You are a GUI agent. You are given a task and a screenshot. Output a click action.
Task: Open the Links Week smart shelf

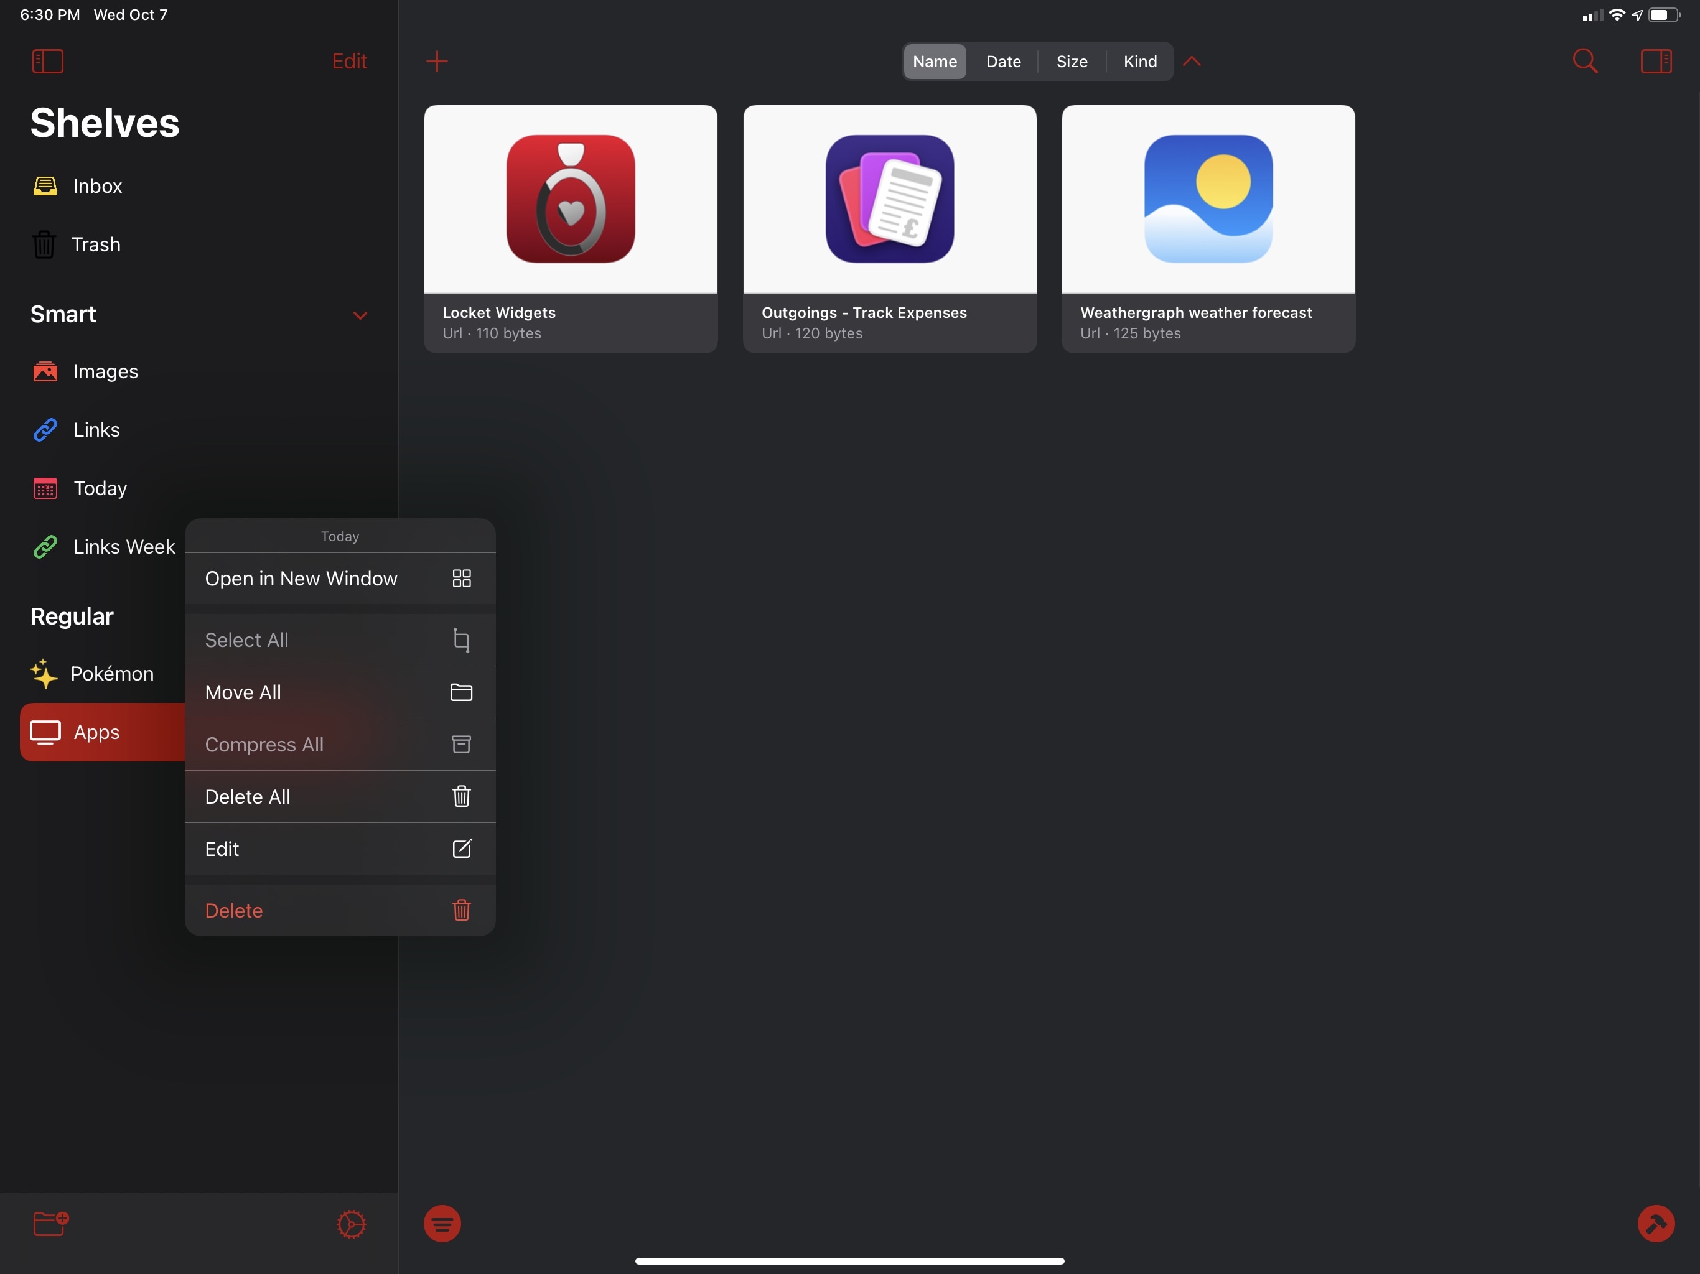103,546
